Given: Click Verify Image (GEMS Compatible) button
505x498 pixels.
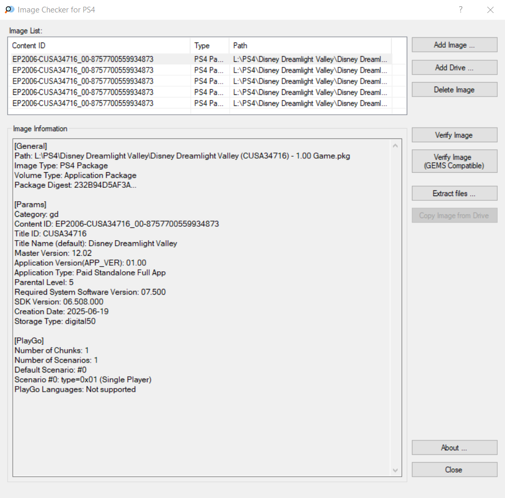Looking at the screenshot, I should [x=454, y=161].
